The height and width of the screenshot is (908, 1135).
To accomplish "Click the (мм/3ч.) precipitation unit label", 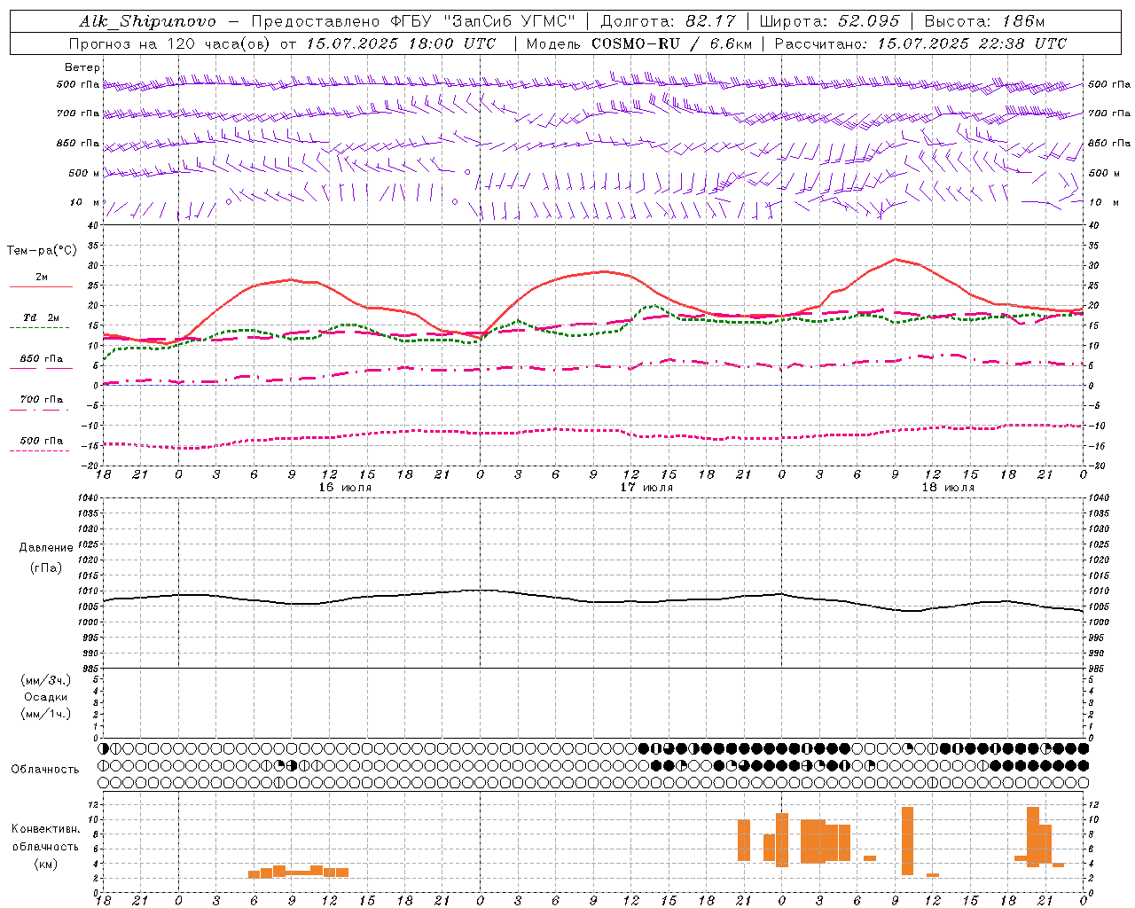I will [x=46, y=680].
